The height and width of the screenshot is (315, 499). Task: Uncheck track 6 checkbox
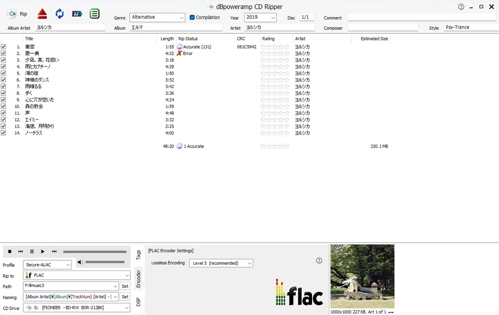[3, 80]
